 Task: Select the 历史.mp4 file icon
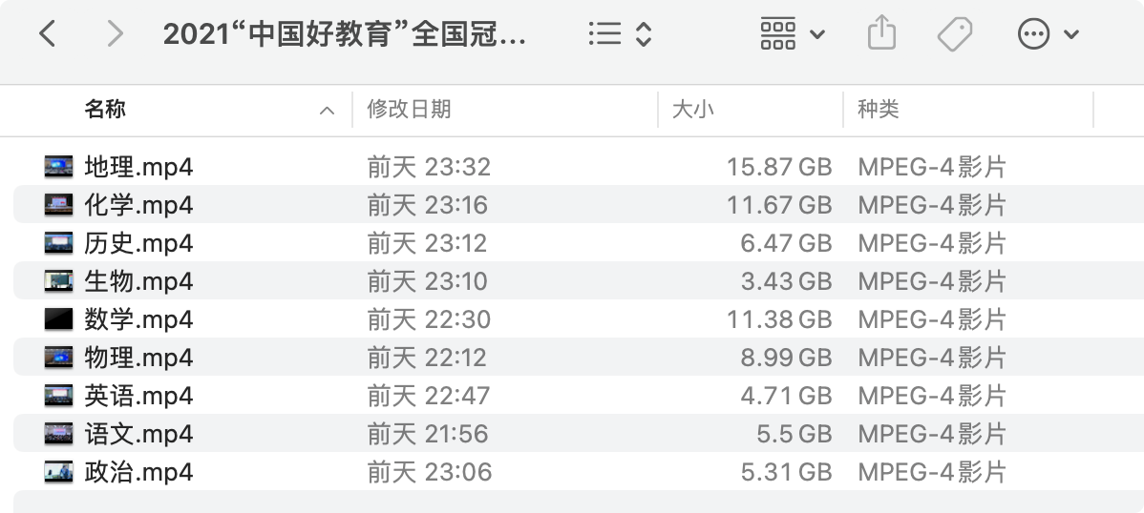58,243
